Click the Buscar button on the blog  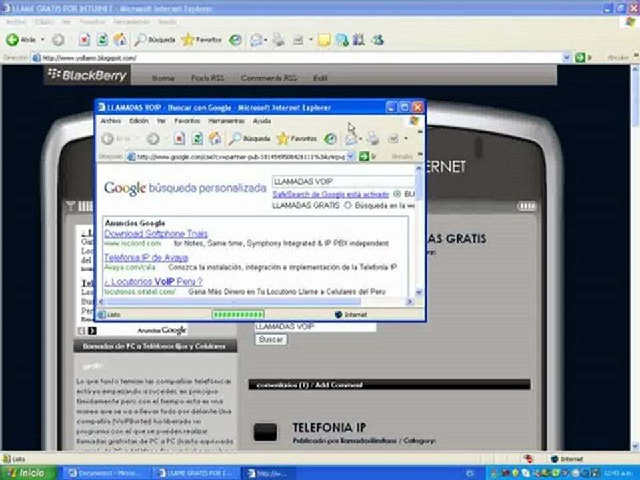271,339
